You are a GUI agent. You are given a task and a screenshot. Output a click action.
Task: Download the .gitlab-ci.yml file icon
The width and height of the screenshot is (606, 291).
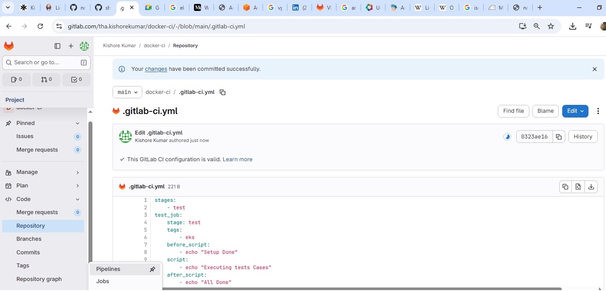point(591,187)
